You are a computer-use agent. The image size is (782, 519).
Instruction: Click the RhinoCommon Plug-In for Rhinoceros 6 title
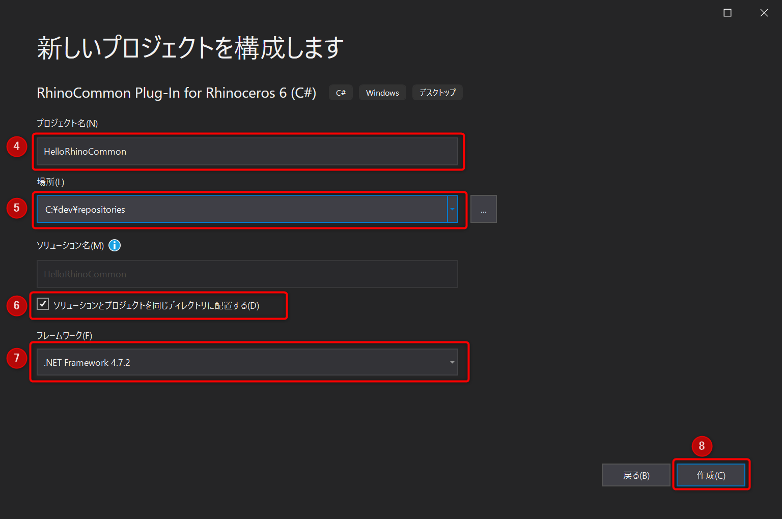[177, 93]
